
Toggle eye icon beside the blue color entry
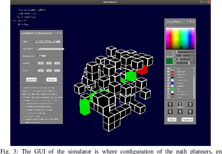(x=169, y=84)
